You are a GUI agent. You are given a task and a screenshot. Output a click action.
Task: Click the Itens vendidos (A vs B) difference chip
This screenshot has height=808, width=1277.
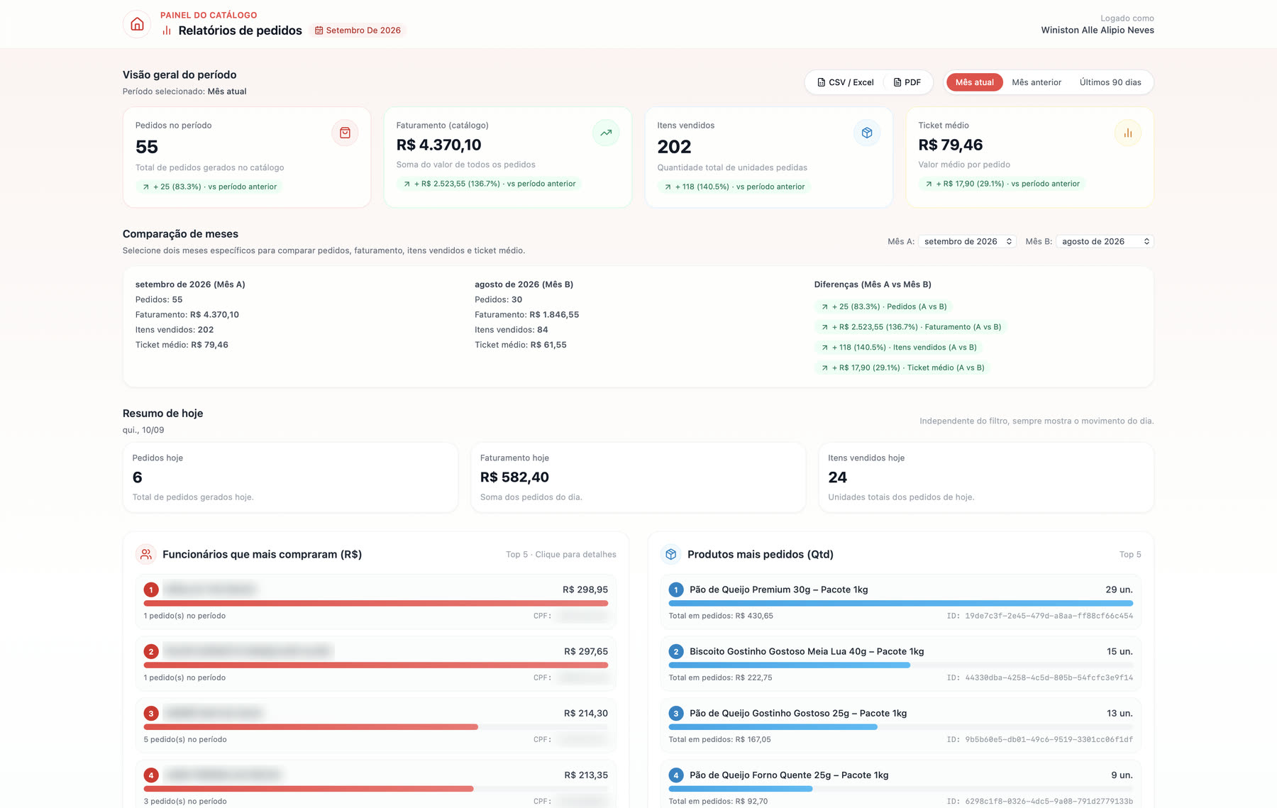(899, 348)
